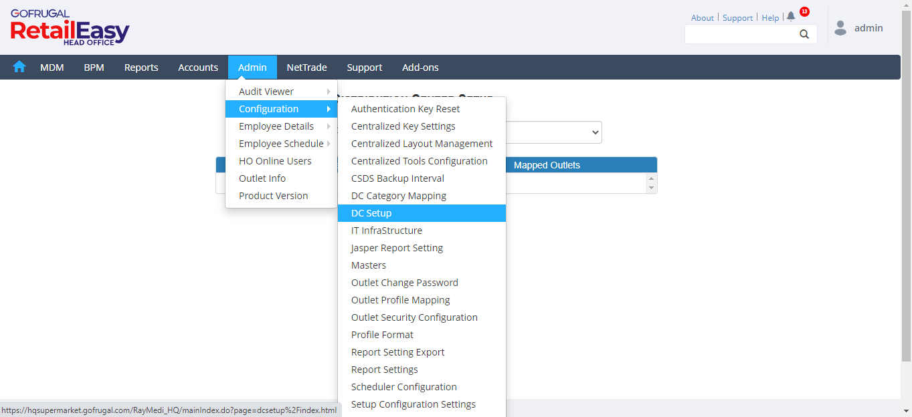Viewport: 912px width, 417px height.
Task: Open the notifications bell icon
Action: coord(791,17)
